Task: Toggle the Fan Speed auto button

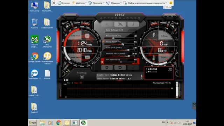Action: tap(102, 62)
